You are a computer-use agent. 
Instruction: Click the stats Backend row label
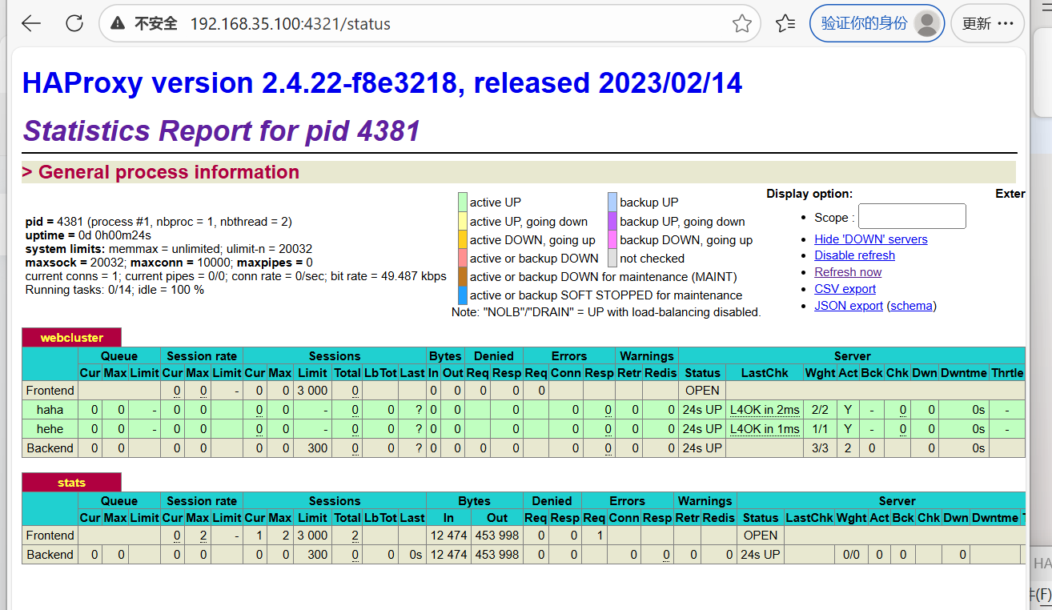pos(50,555)
